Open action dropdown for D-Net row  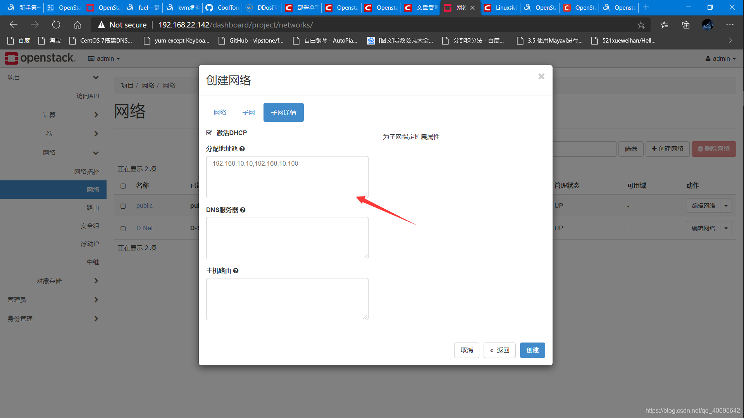726,228
